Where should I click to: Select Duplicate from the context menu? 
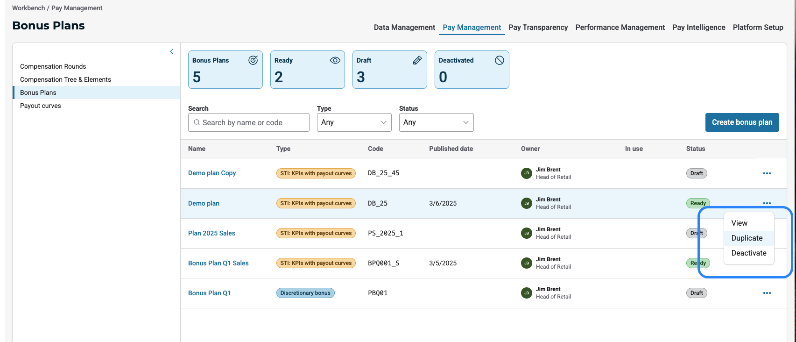[747, 238]
